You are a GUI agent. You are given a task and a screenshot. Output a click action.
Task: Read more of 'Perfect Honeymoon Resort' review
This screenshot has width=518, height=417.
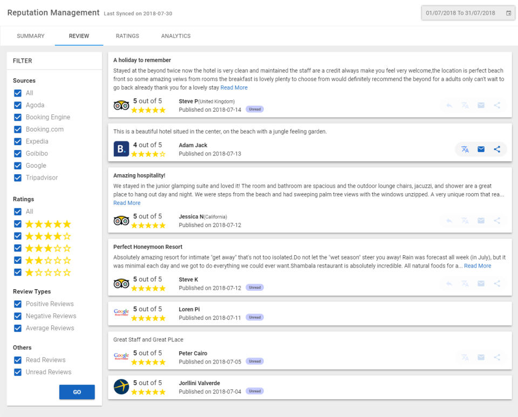tap(478, 266)
